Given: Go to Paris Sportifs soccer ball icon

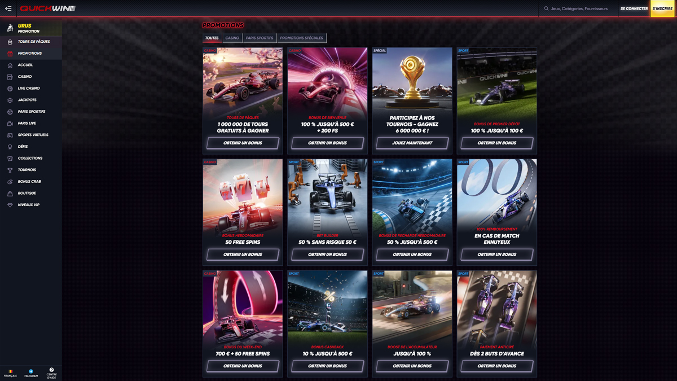Looking at the screenshot, I should [x=10, y=112].
